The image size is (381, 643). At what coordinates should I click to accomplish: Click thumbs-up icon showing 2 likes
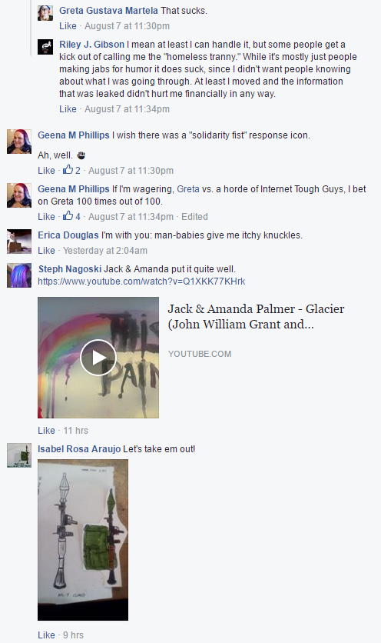68,170
